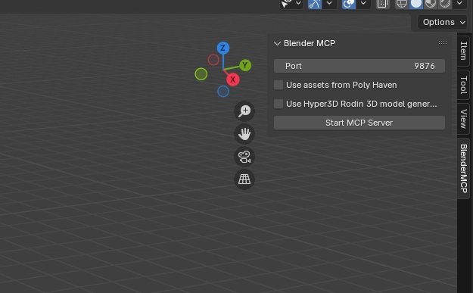Click the negative Y axis gizmo circle
Viewport: 473px width, 293px height.
click(201, 74)
